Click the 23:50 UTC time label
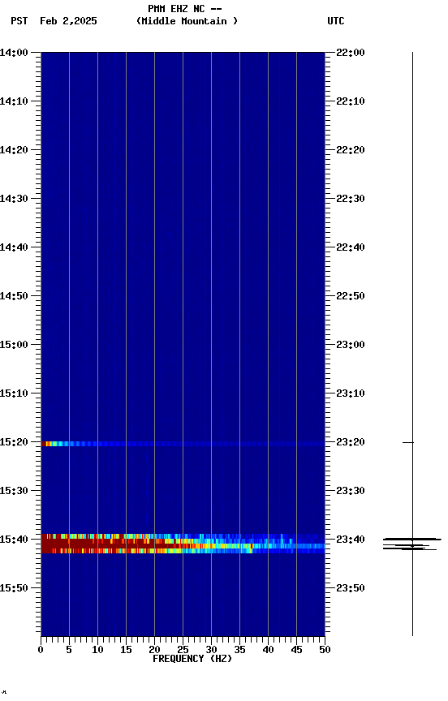Image resolution: width=448 pixels, height=701 pixels. point(351,588)
